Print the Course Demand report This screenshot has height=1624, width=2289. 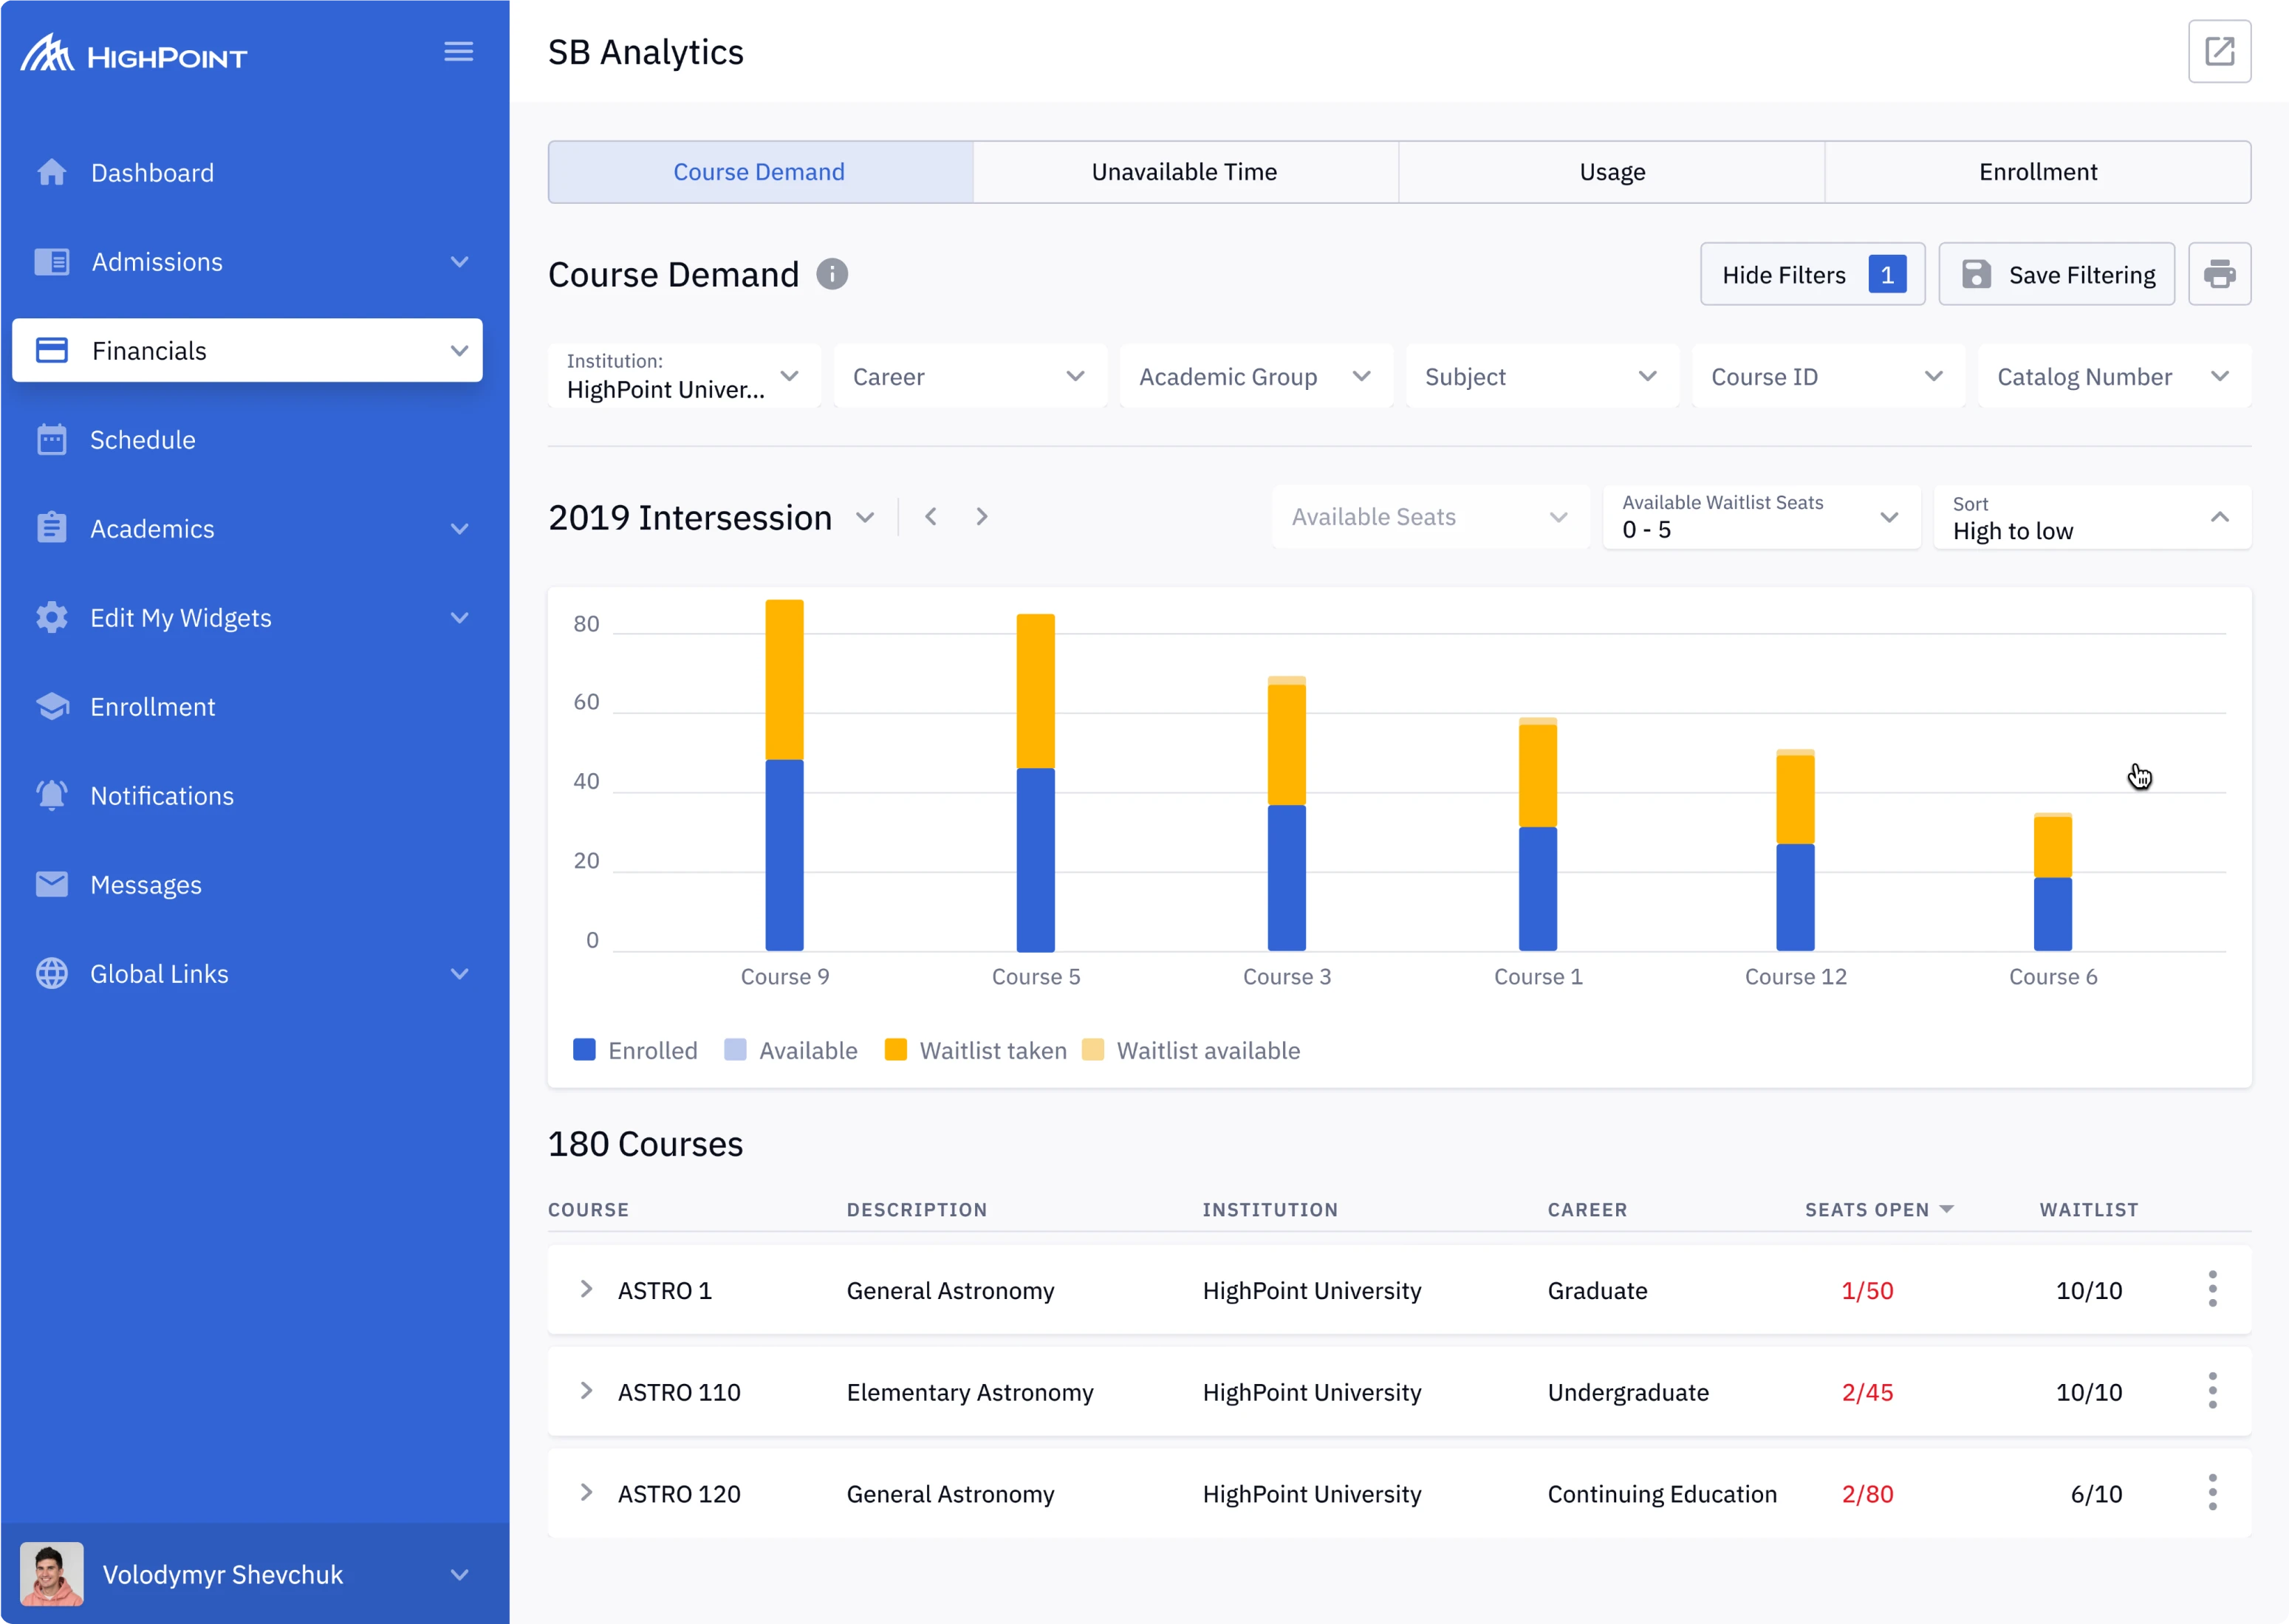tap(2221, 274)
